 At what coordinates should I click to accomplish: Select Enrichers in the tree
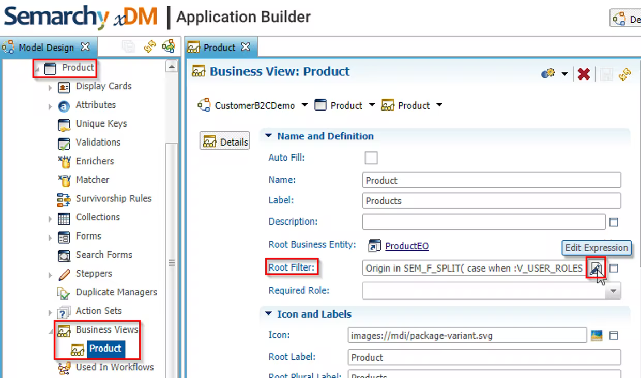[x=95, y=161]
